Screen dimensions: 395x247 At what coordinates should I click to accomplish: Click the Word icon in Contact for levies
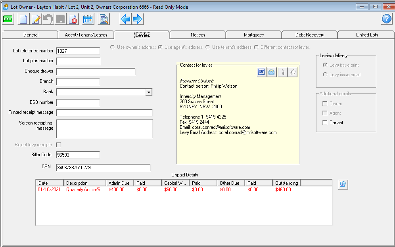tap(261, 72)
